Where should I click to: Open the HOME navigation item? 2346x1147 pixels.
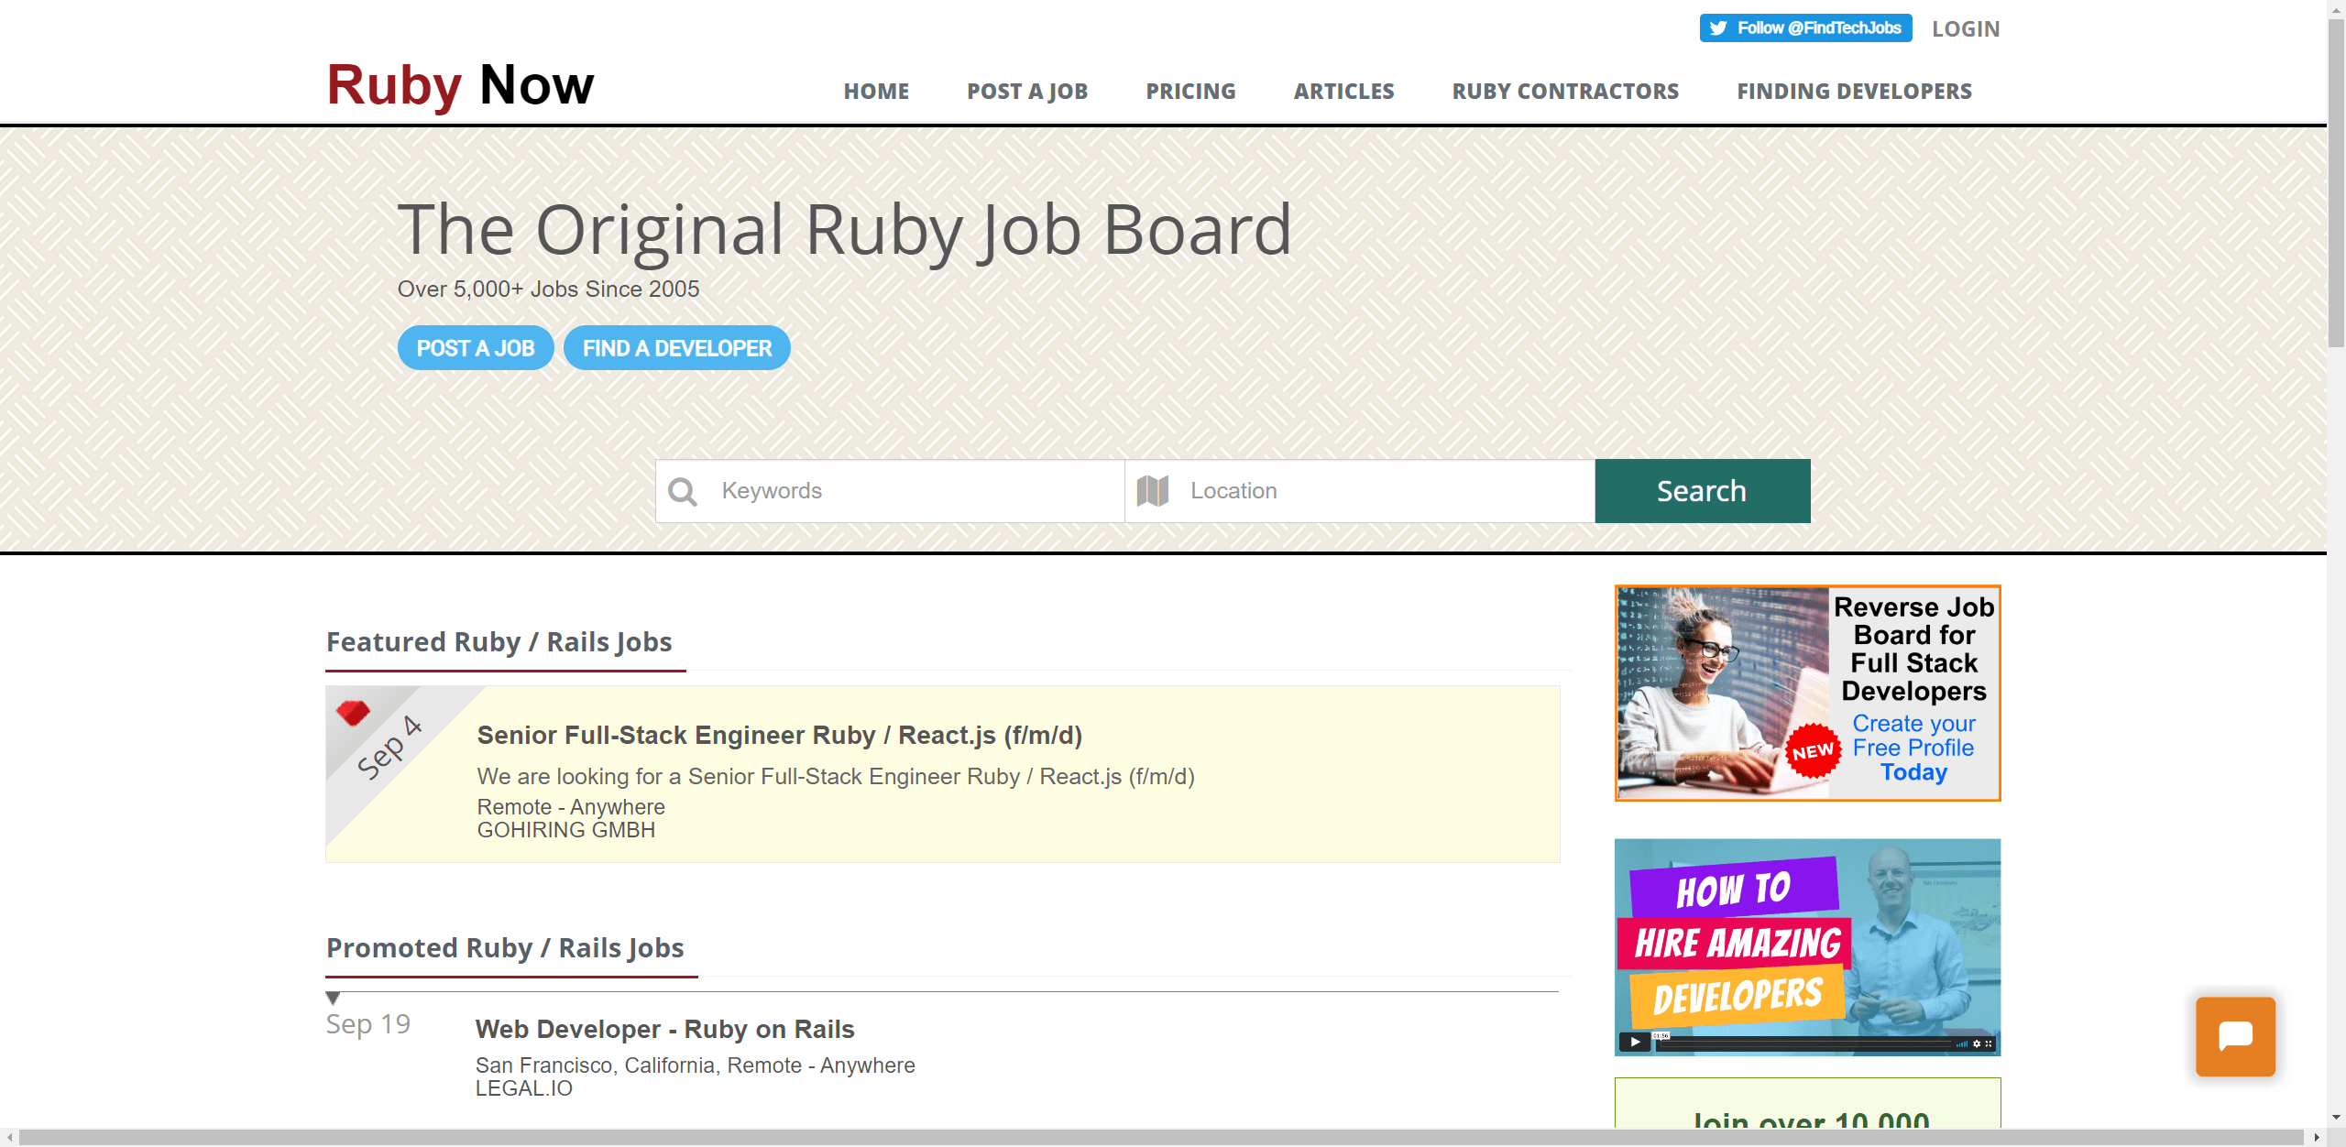coord(876,91)
